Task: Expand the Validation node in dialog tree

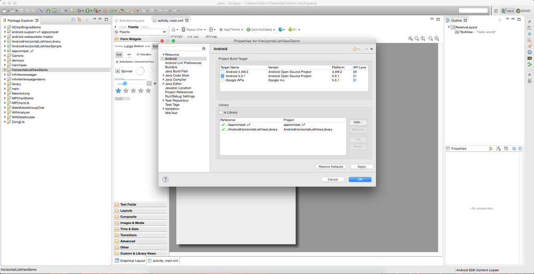Action: pos(163,109)
